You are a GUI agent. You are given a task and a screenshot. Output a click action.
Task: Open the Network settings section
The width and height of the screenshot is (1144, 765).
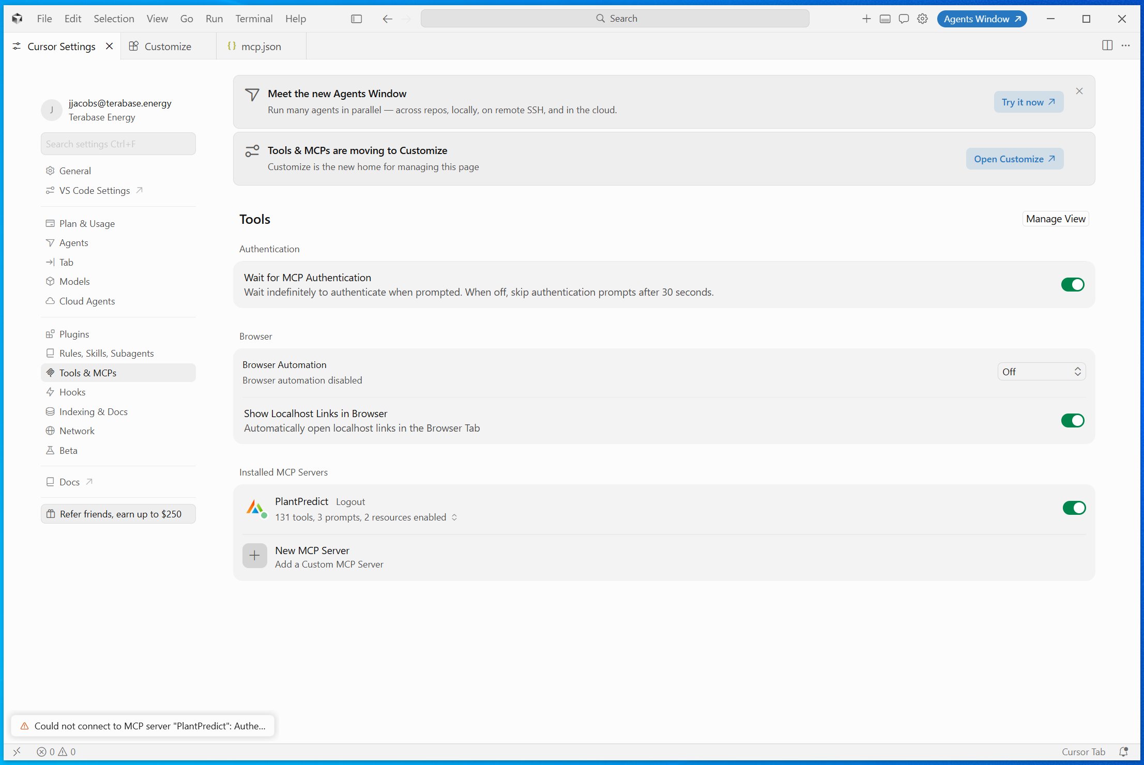(118, 431)
